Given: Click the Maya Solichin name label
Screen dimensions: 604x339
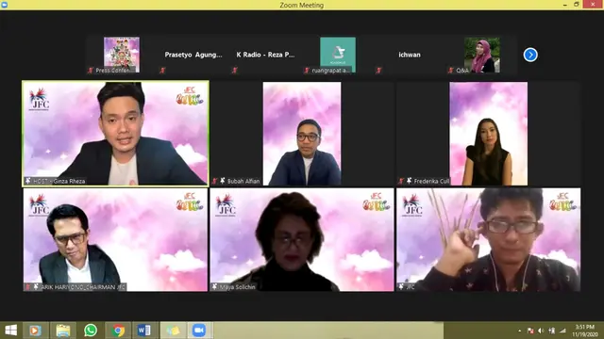Looking at the screenshot, I should (x=237, y=287).
